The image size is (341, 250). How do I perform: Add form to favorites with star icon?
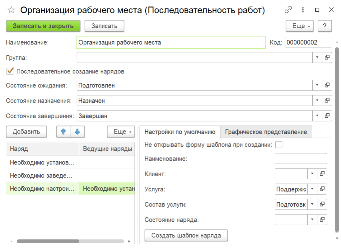point(11,10)
